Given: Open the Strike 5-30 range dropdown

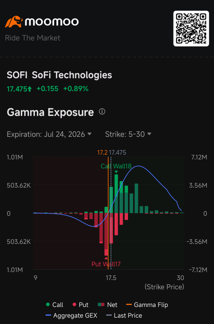Looking at the screenshot, I should (x=128, y=134).
